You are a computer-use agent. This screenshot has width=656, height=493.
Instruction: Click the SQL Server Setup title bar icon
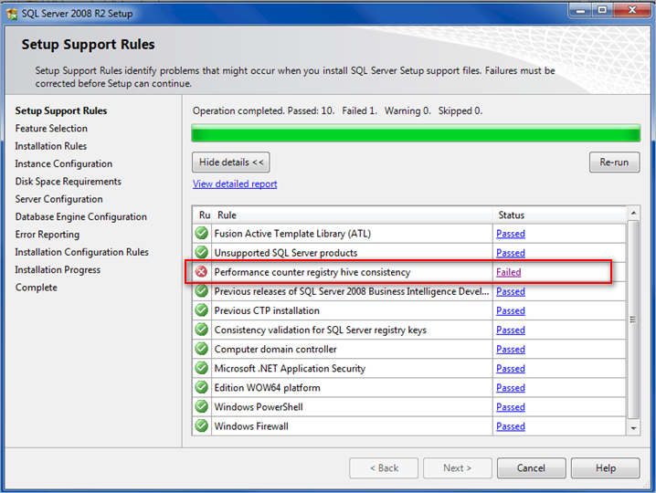(12, 14)
